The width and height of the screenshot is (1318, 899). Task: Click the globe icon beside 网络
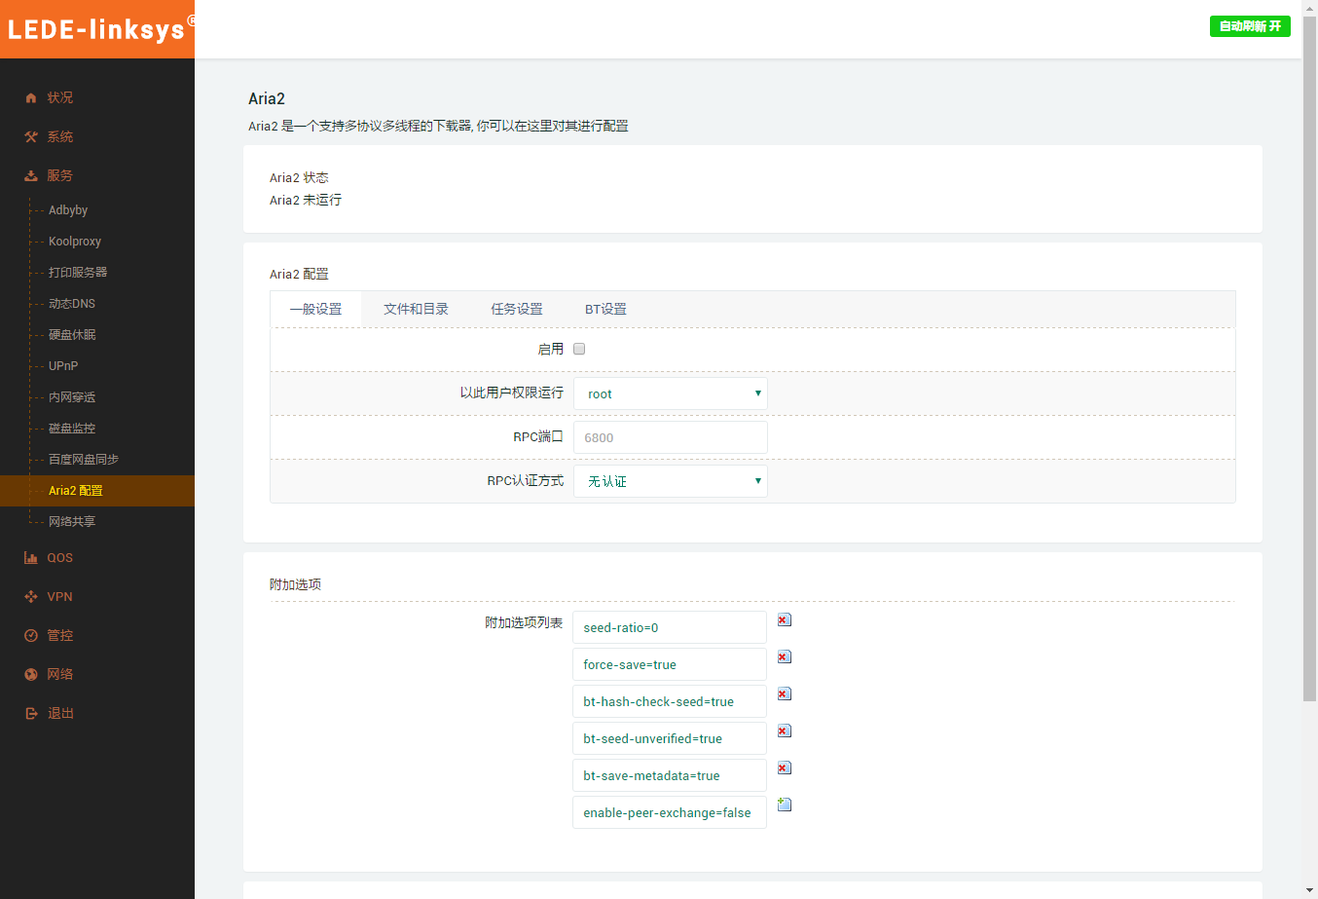click(x=31, y=674)
